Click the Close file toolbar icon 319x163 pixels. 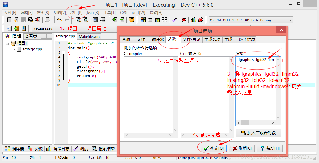tap(38, 20)
